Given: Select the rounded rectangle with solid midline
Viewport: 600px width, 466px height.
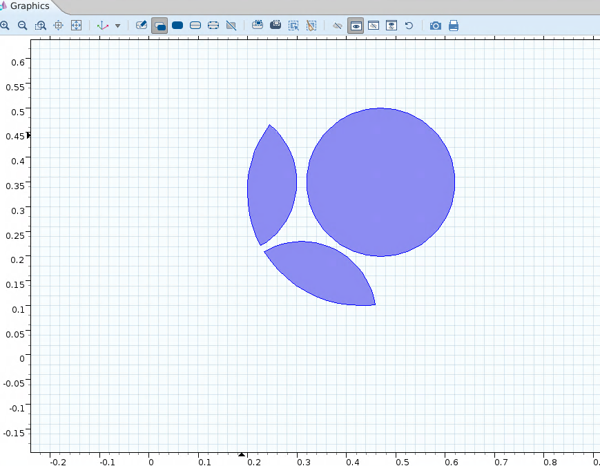Looking at the screenshot, I should point(195,26).
